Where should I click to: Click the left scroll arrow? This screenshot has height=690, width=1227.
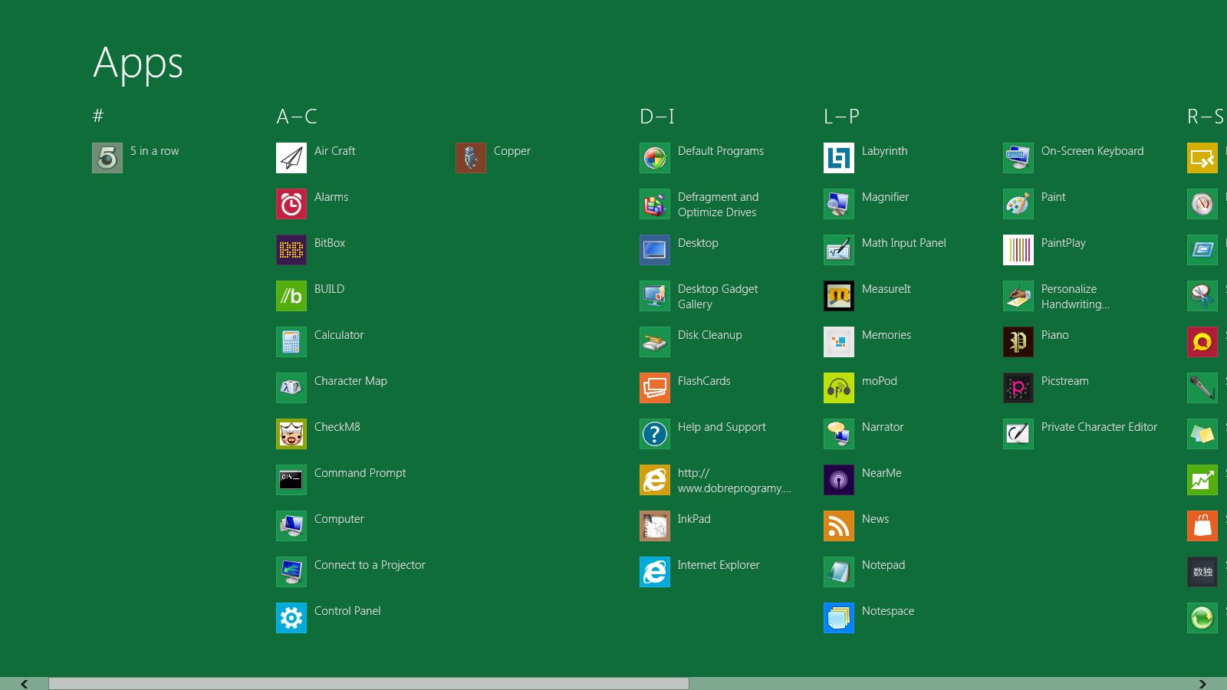pos(23,683)
